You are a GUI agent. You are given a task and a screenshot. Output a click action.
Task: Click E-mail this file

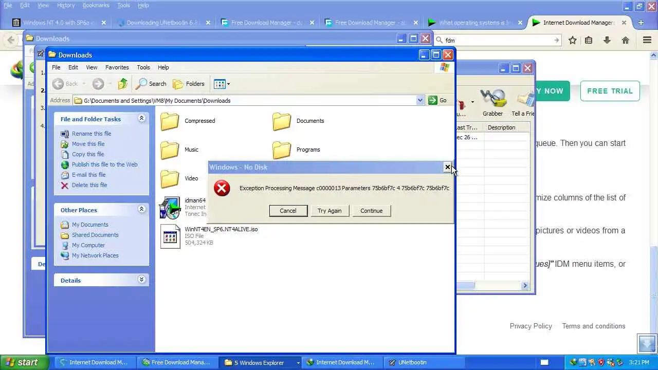pos(89,175)
